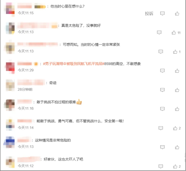Open avatar of the '奇迹' commenter
The height and width of the screenshot is (171, 186).
point(10,85)
